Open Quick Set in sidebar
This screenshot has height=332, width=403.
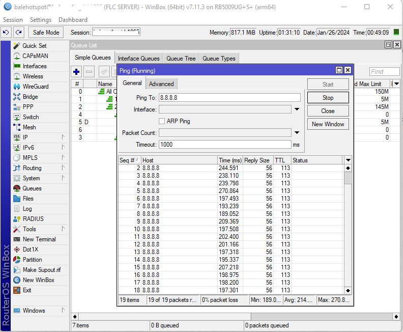coord(35,46)
